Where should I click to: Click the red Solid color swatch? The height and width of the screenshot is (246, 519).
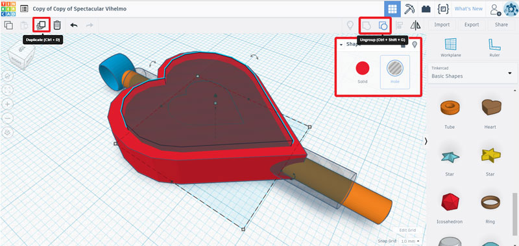point(363,68)
